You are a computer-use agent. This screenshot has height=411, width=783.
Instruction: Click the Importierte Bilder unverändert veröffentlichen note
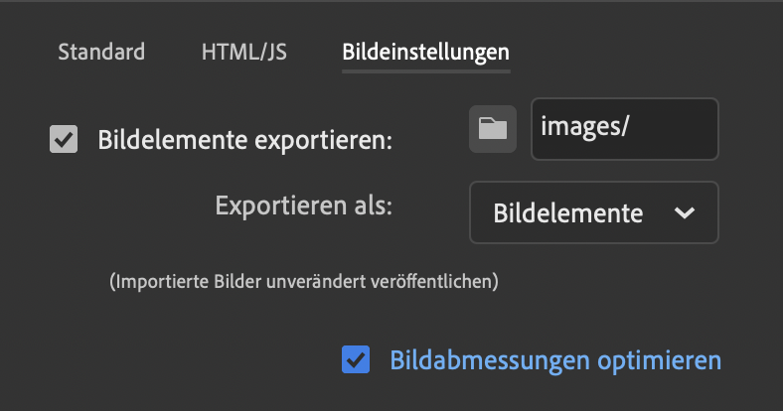click(303, 281)
